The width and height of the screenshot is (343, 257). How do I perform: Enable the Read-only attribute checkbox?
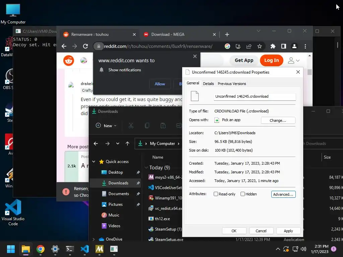coord(216,194)
